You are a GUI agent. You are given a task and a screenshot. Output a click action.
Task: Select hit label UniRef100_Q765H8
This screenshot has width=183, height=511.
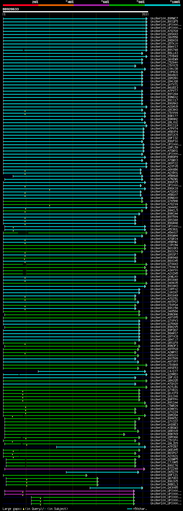(x=164, y=201)
